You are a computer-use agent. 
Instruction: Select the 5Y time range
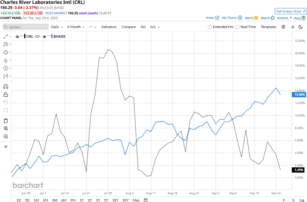106,200
